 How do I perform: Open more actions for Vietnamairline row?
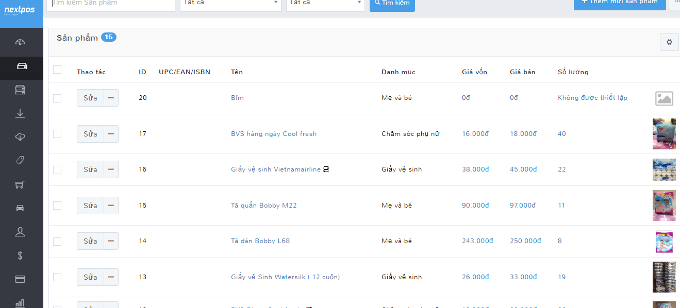[x=111, y=169]
